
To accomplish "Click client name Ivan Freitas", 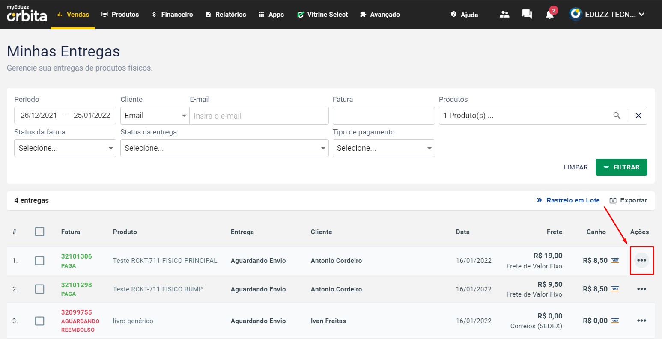I will pyautogui.click(x=328, y=321).
